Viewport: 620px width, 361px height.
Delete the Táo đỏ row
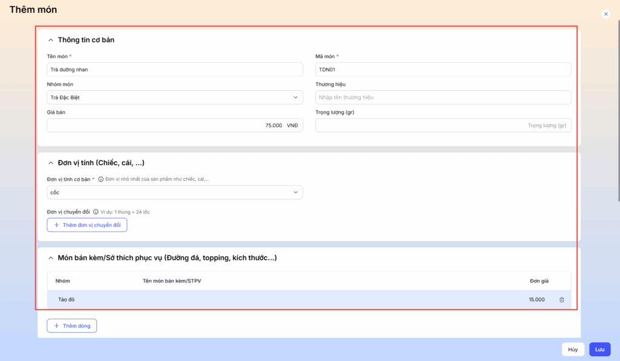(561, 300)
